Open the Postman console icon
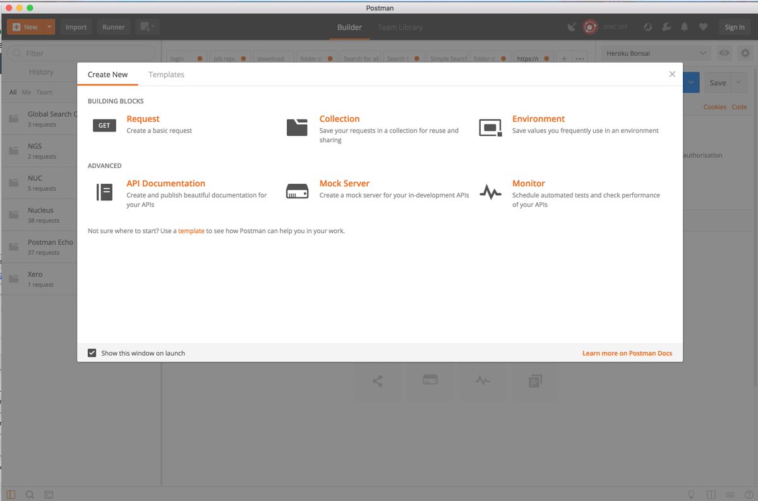The image size is (758, 501). (48, 495)
